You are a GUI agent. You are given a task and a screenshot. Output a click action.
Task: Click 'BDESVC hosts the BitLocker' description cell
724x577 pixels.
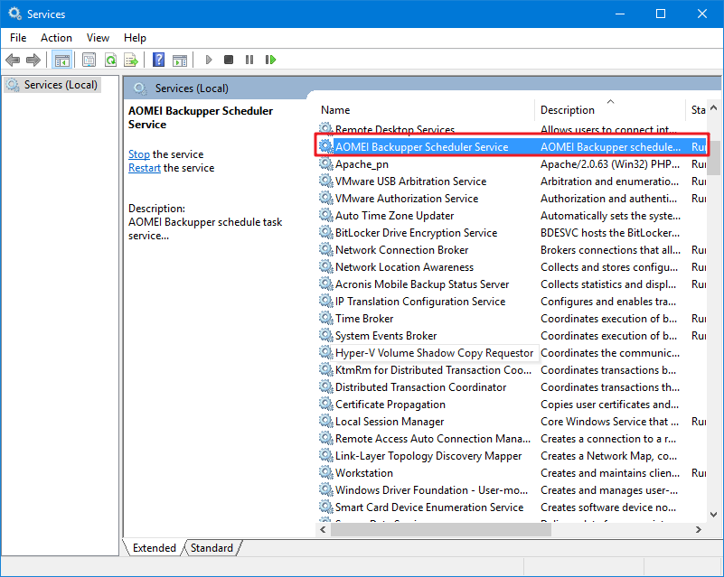click(x=610, y=232)
